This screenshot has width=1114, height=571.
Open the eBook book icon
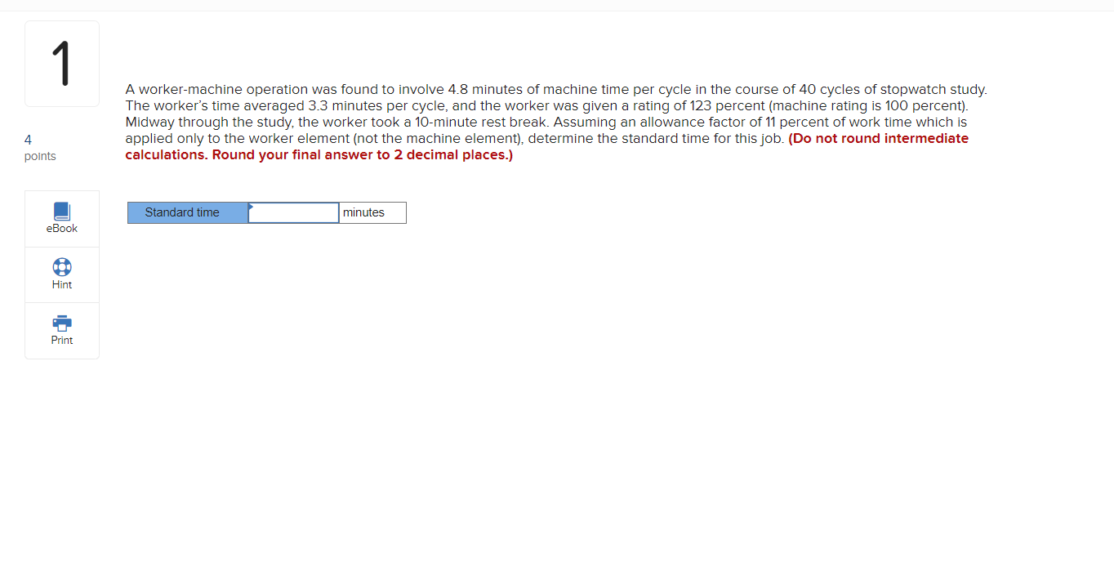click(x=62, y=212)
